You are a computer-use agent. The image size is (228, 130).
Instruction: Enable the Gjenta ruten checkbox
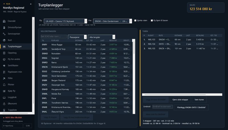135,21
